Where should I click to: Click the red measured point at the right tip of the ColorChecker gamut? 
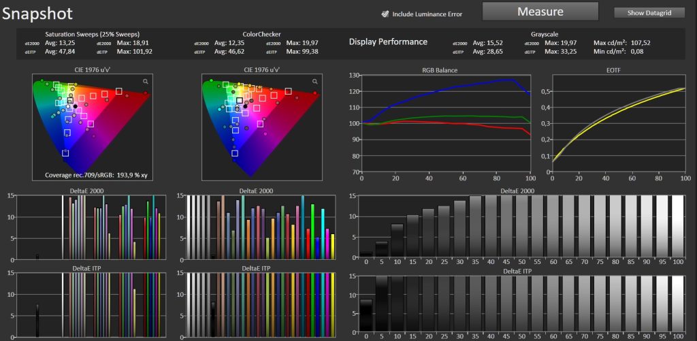[x=315, y=93]
